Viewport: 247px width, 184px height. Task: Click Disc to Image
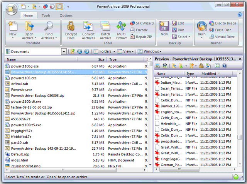pyautogui.click(x=223, y=23)
